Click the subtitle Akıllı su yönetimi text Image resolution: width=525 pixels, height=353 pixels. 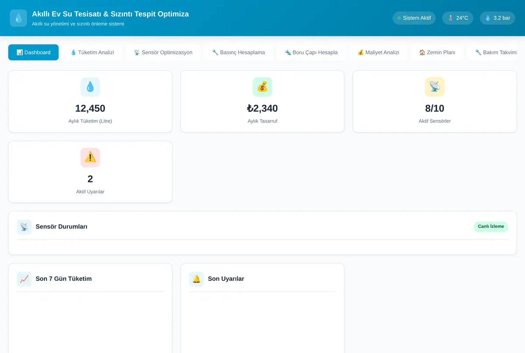tap(78, 24)
